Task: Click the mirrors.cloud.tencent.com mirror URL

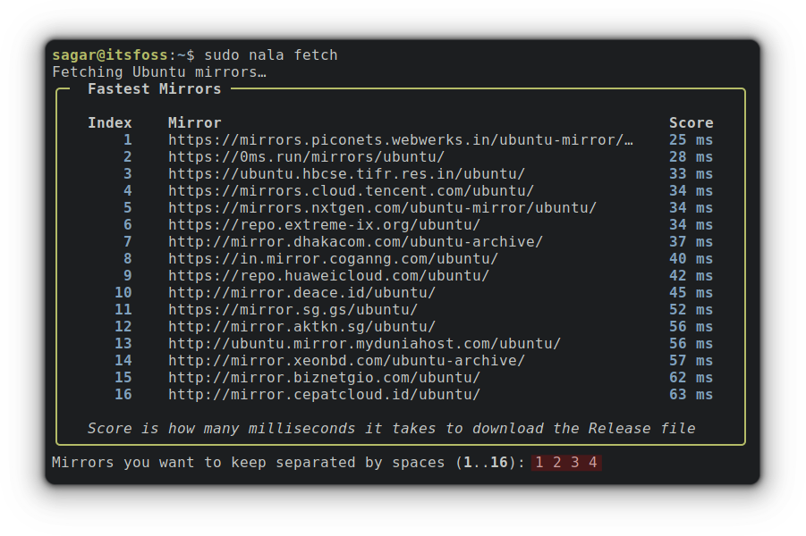Action: [x=351, y=190]
